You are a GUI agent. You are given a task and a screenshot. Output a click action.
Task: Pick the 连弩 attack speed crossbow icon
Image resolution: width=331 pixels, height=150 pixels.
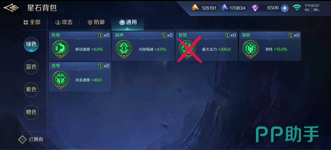pos(61,80)
